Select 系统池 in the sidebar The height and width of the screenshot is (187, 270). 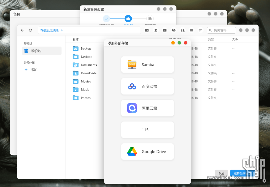[x=42, y=51]
